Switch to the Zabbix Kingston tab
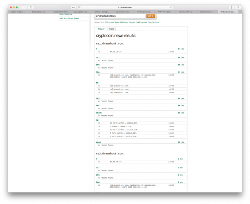Screen dimensions: 250x204 coord(18,12)
